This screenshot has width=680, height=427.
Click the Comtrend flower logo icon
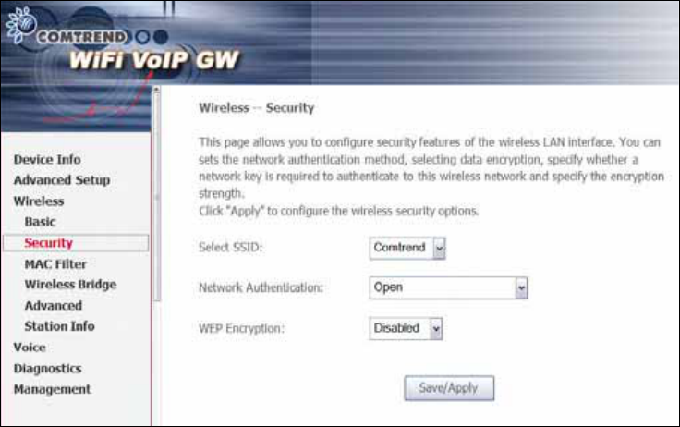click(20, 25)
